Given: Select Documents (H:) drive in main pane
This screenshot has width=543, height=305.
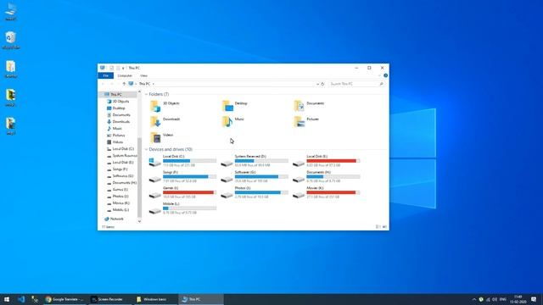Looking at the screenshot, I should click(326, 177).
